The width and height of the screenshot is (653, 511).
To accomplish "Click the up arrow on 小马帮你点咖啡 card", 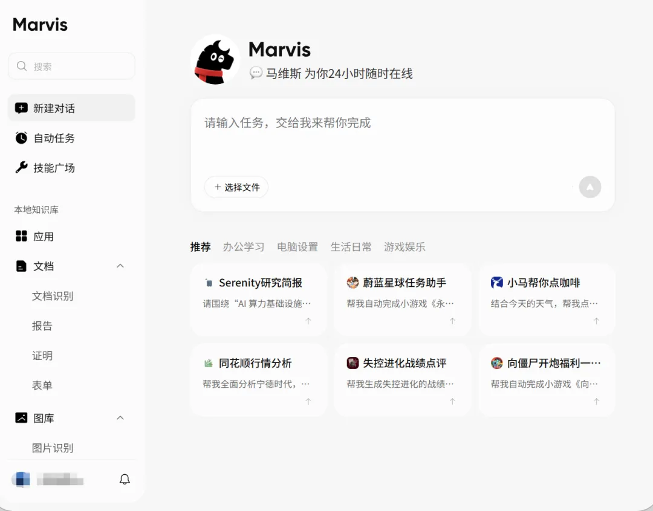I will coord(596,321).
